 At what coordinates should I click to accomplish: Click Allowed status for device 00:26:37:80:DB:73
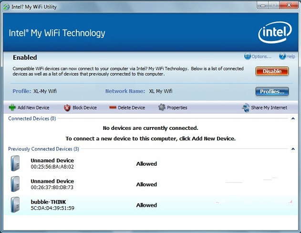point(146,184)
